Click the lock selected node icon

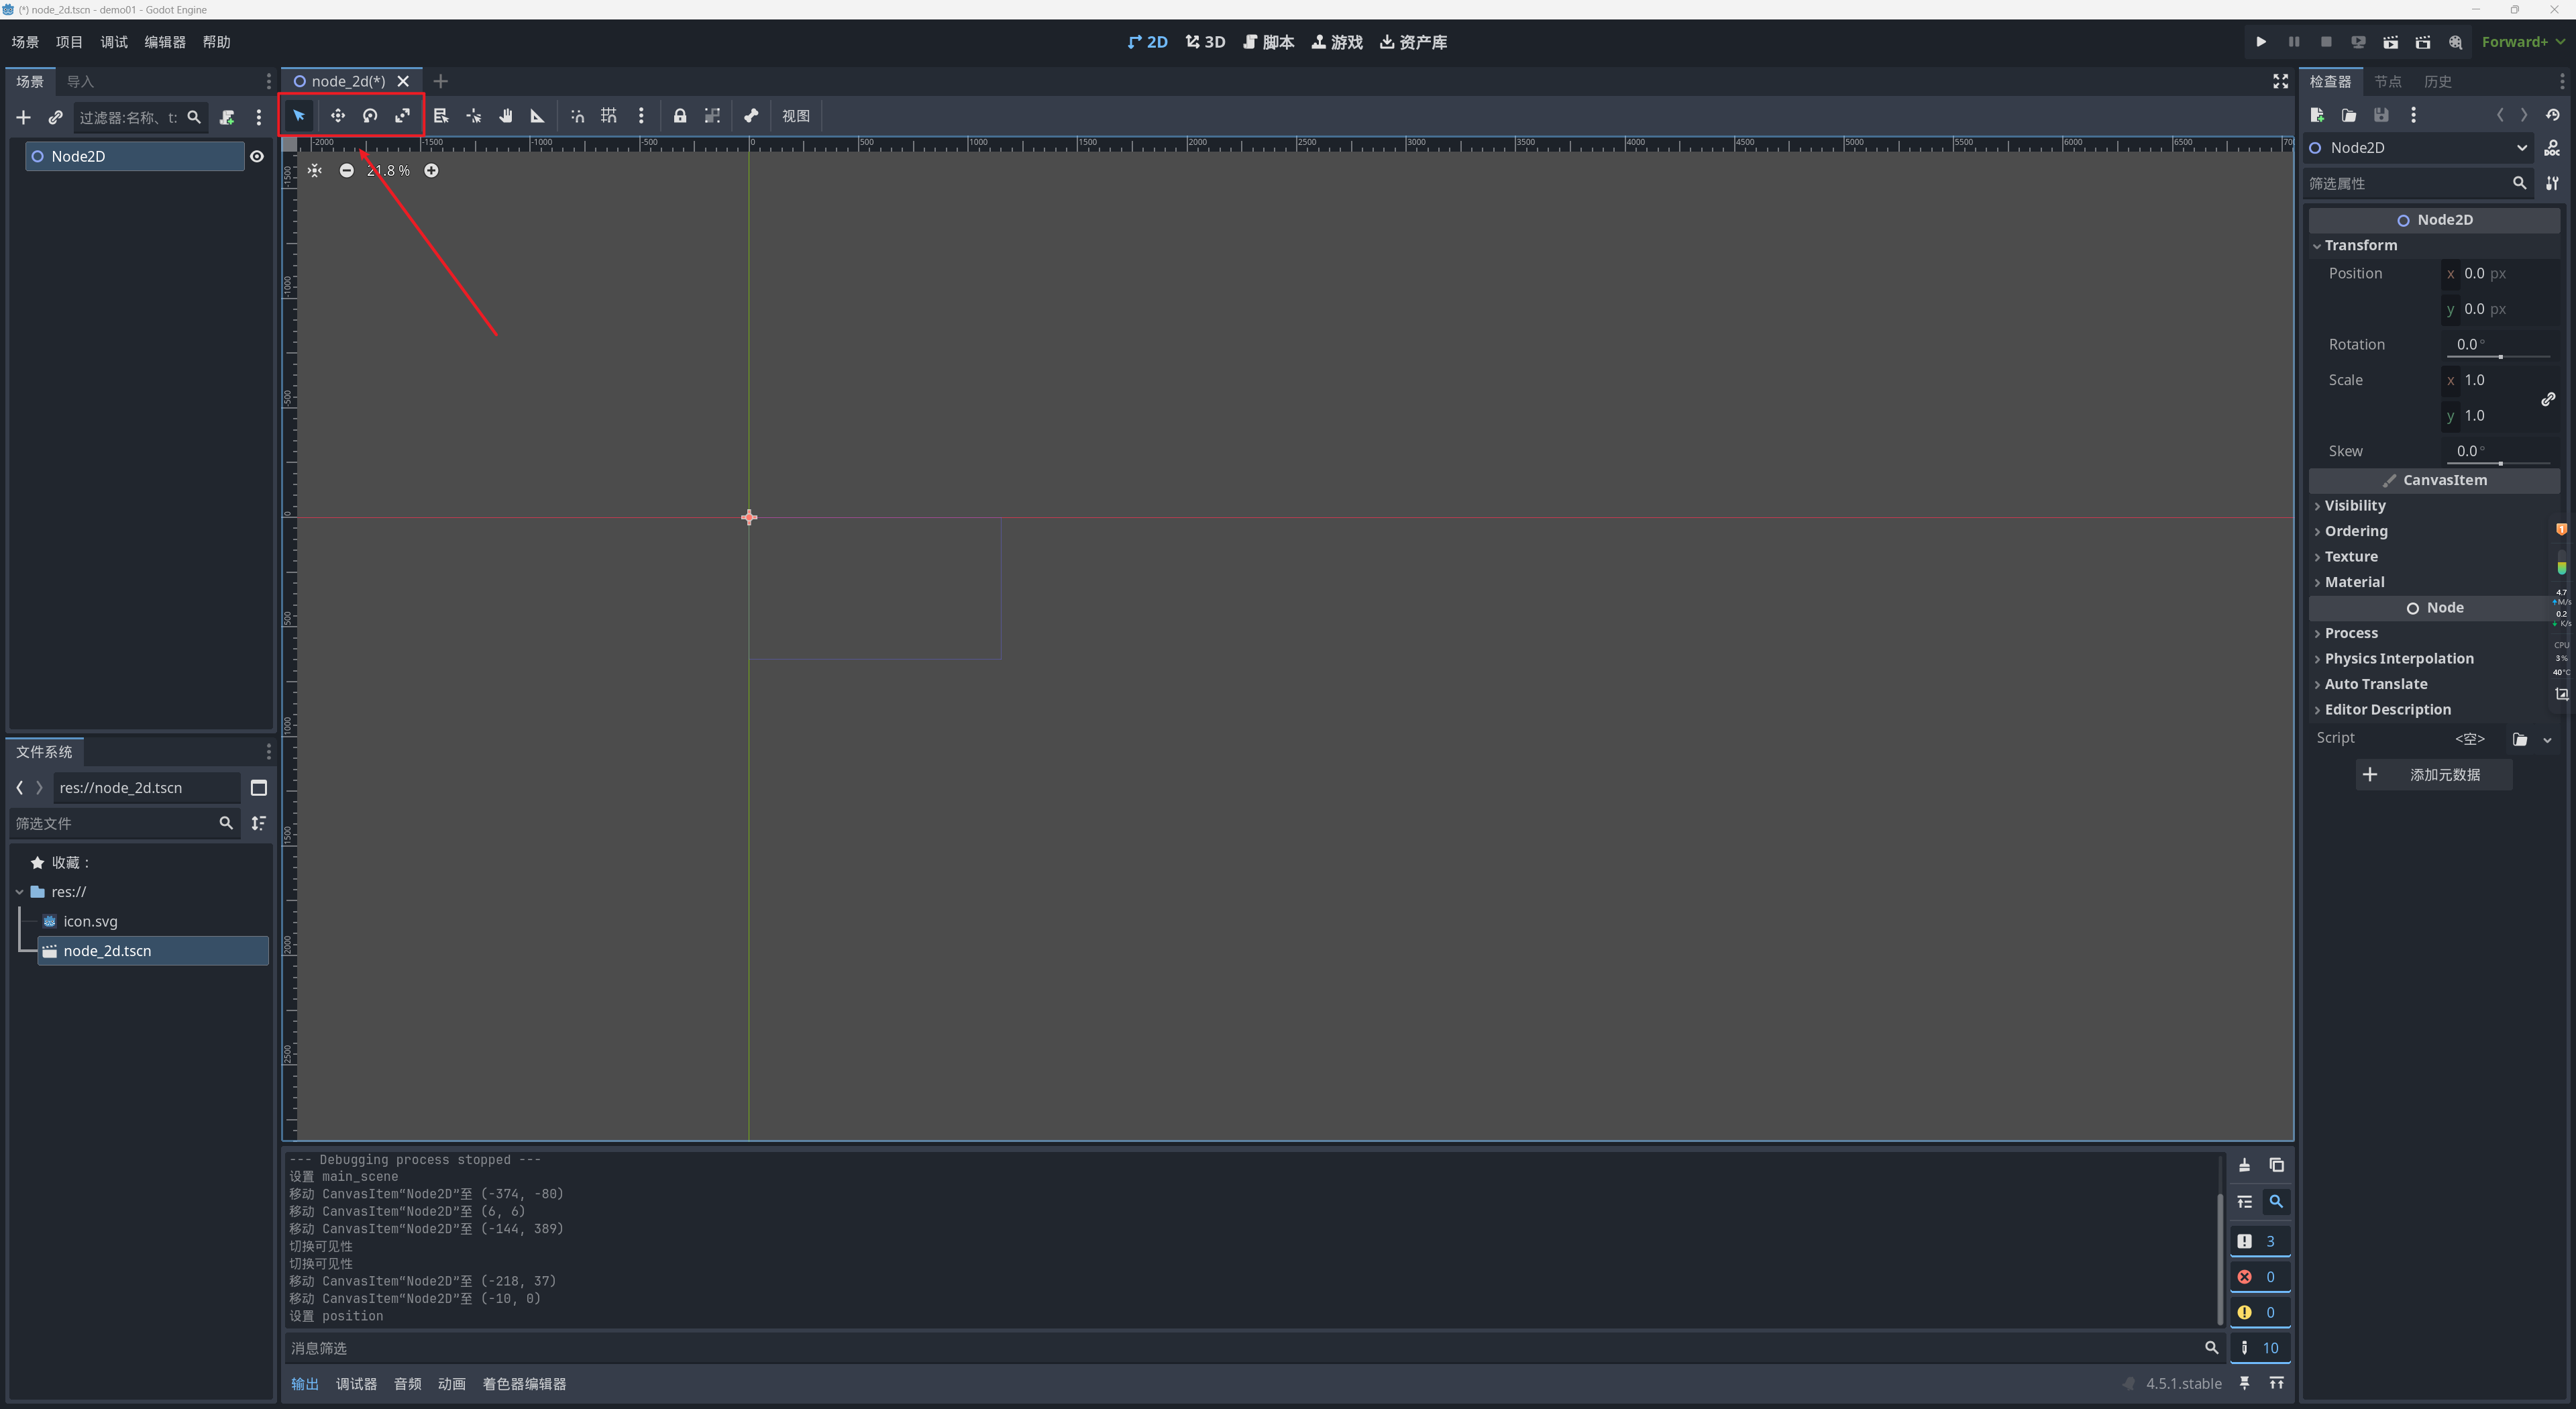[x=680, y=116]
